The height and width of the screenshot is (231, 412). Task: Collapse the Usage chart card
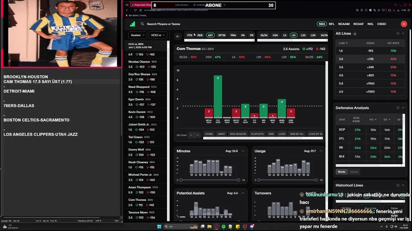(321, 151)
